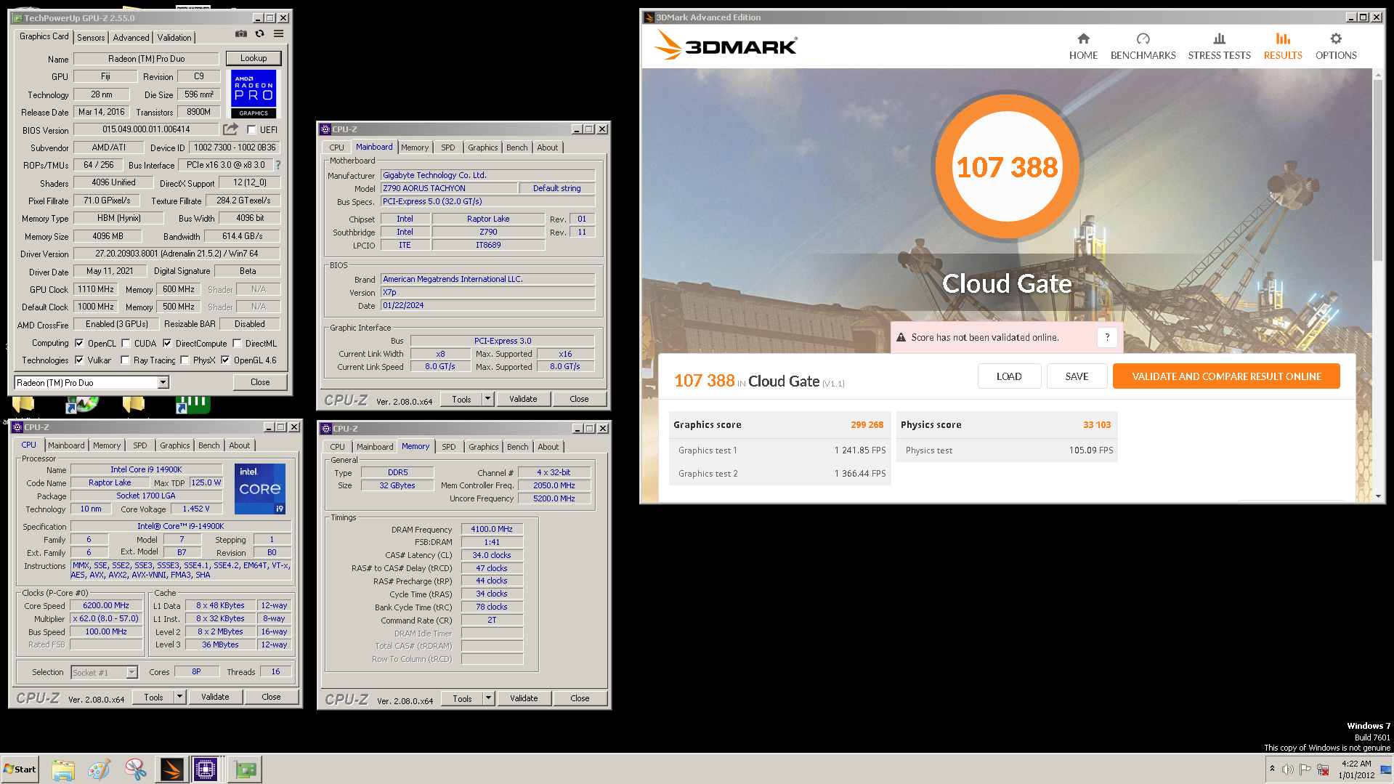1394x784 pixels.
Task: Switch to Sensors tab in GPU-Z
Action: [91, 38]
